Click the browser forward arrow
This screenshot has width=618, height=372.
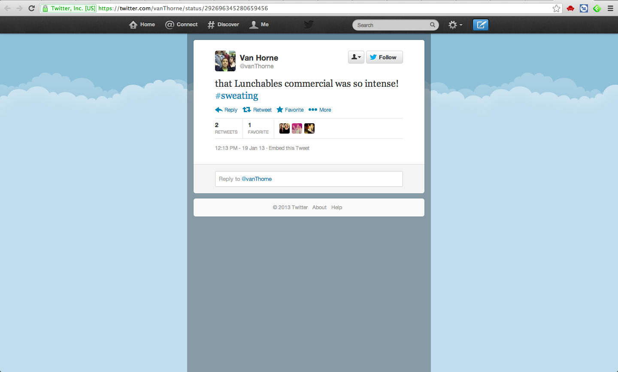click(x=19, y=8)
